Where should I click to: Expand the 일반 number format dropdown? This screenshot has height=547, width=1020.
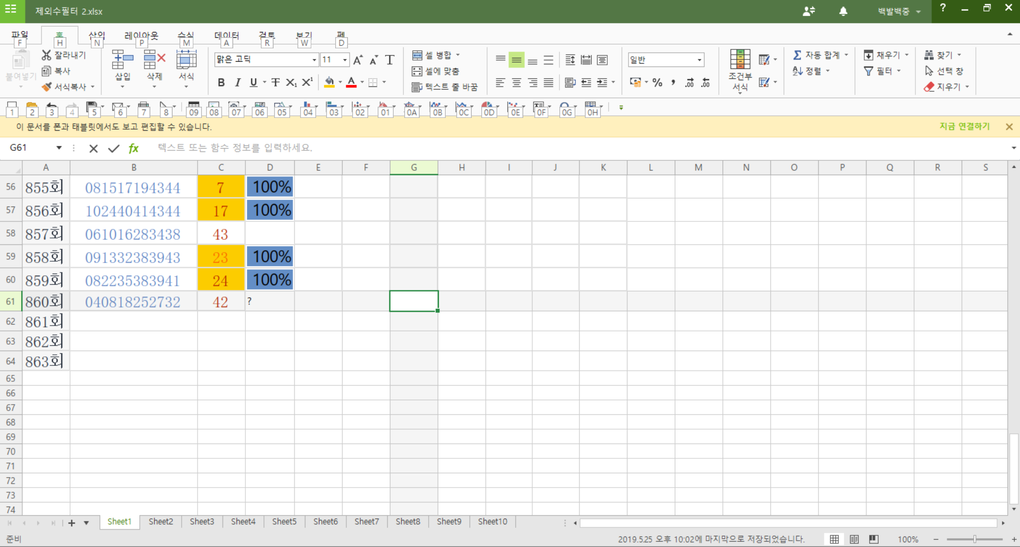(x=700, y=59)
